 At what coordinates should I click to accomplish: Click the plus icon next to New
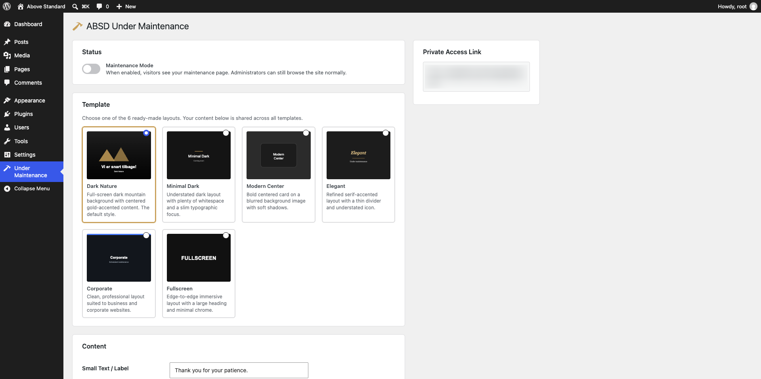[x=119, y=6]
